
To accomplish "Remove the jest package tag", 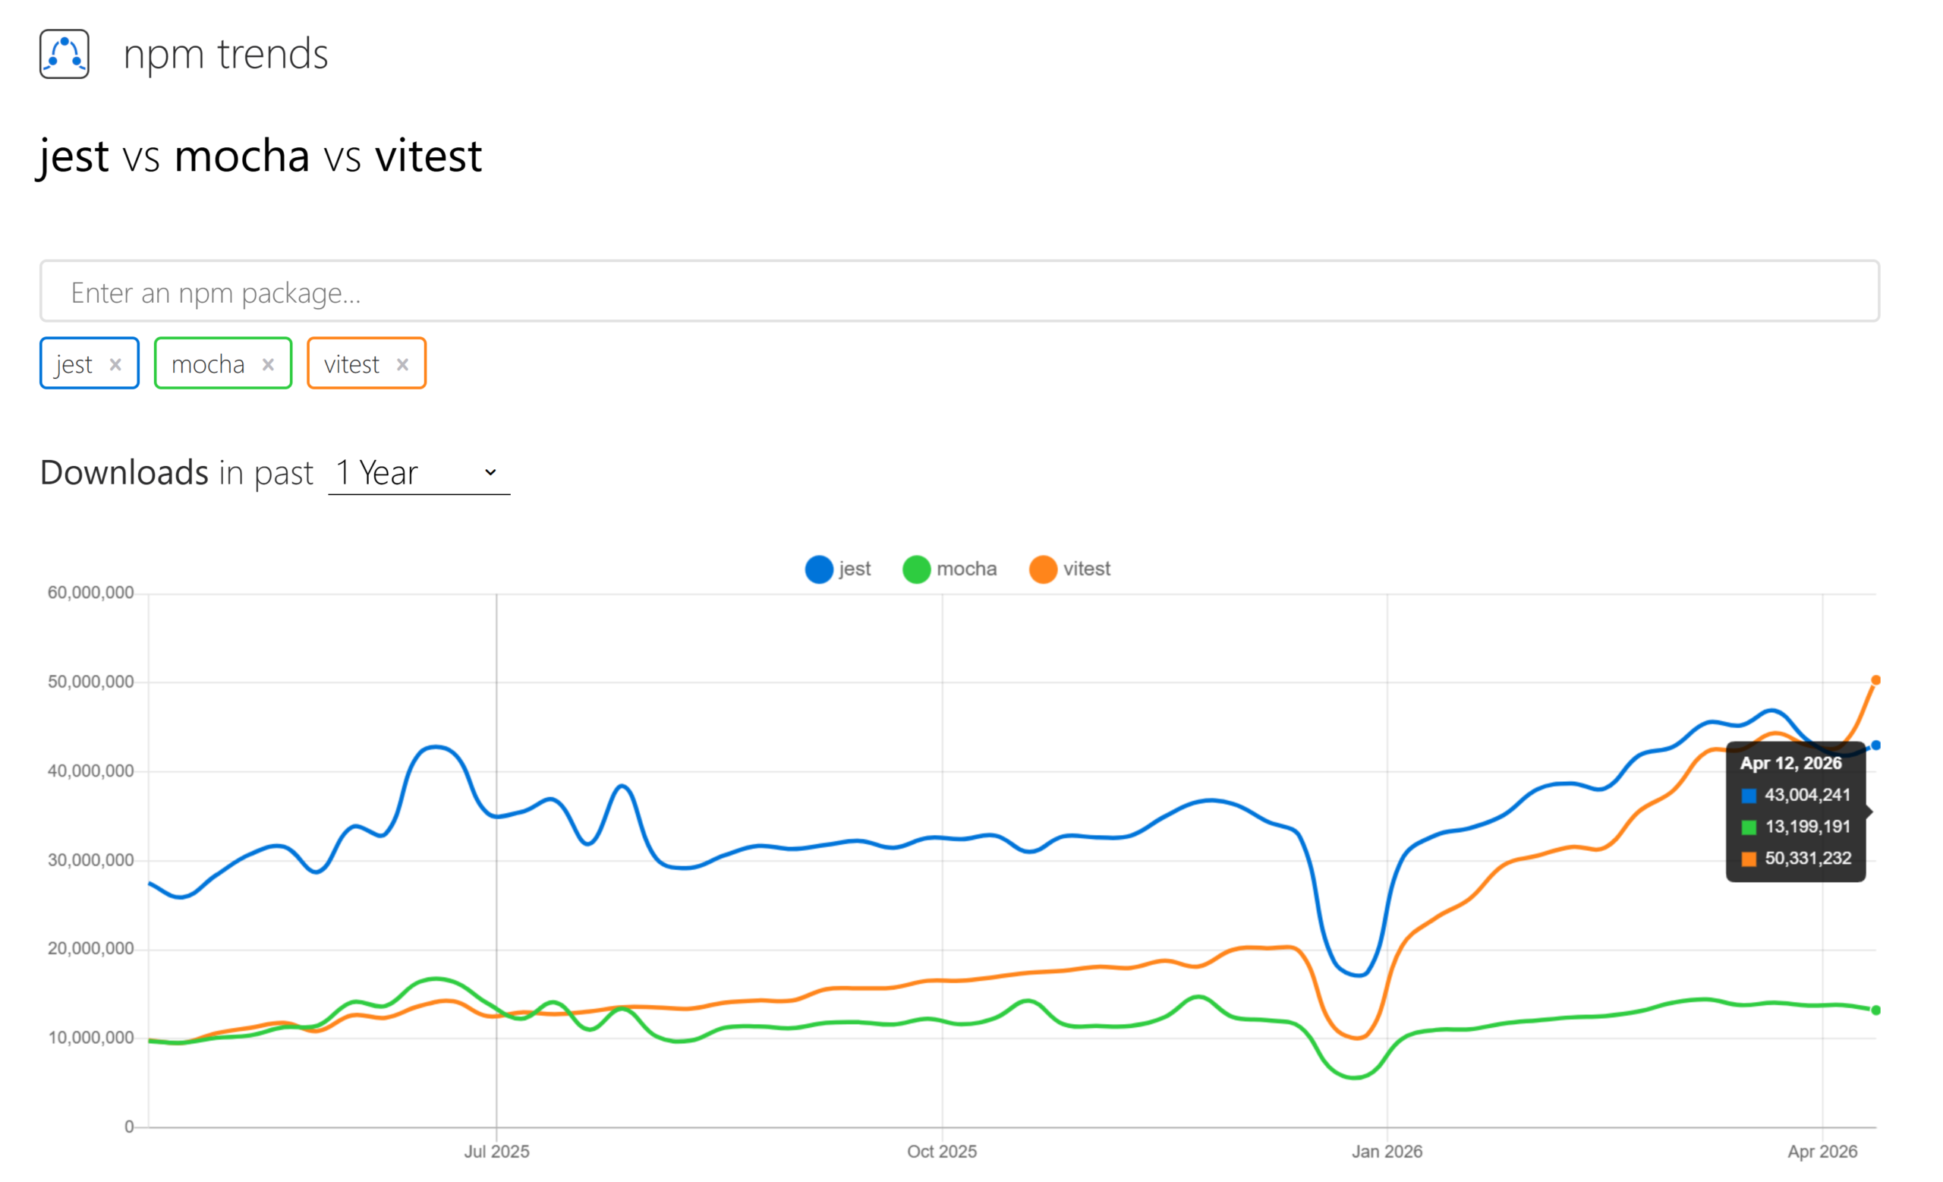I will click(115, 364).
